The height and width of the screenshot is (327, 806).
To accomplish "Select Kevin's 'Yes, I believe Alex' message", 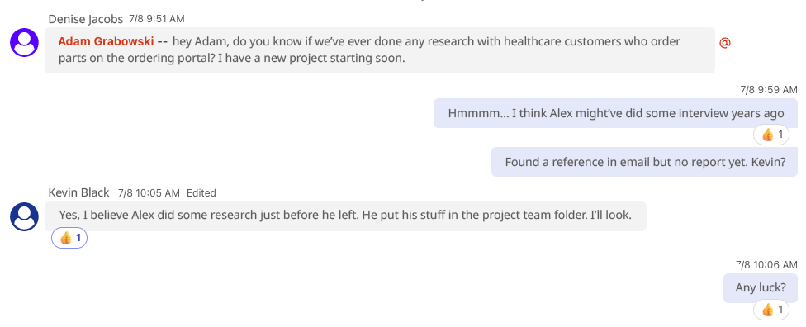I will pos(345,216).
